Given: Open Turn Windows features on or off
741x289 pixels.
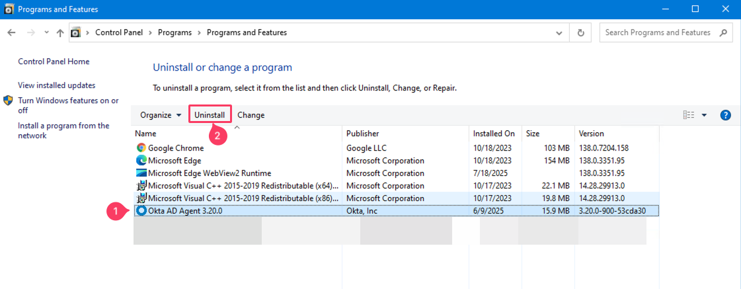Looking at the screenshot, I should [68, 105].
